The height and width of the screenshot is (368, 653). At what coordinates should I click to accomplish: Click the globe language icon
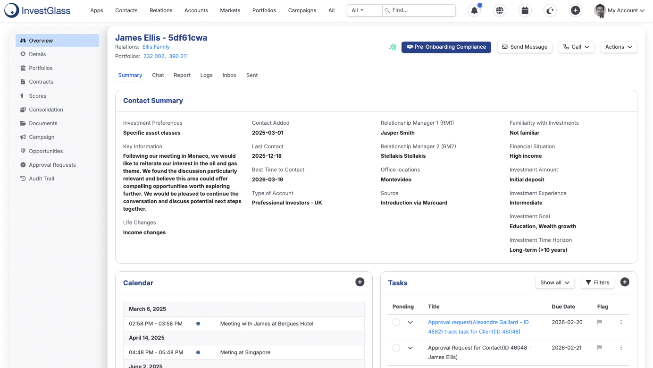click(499, 10)
